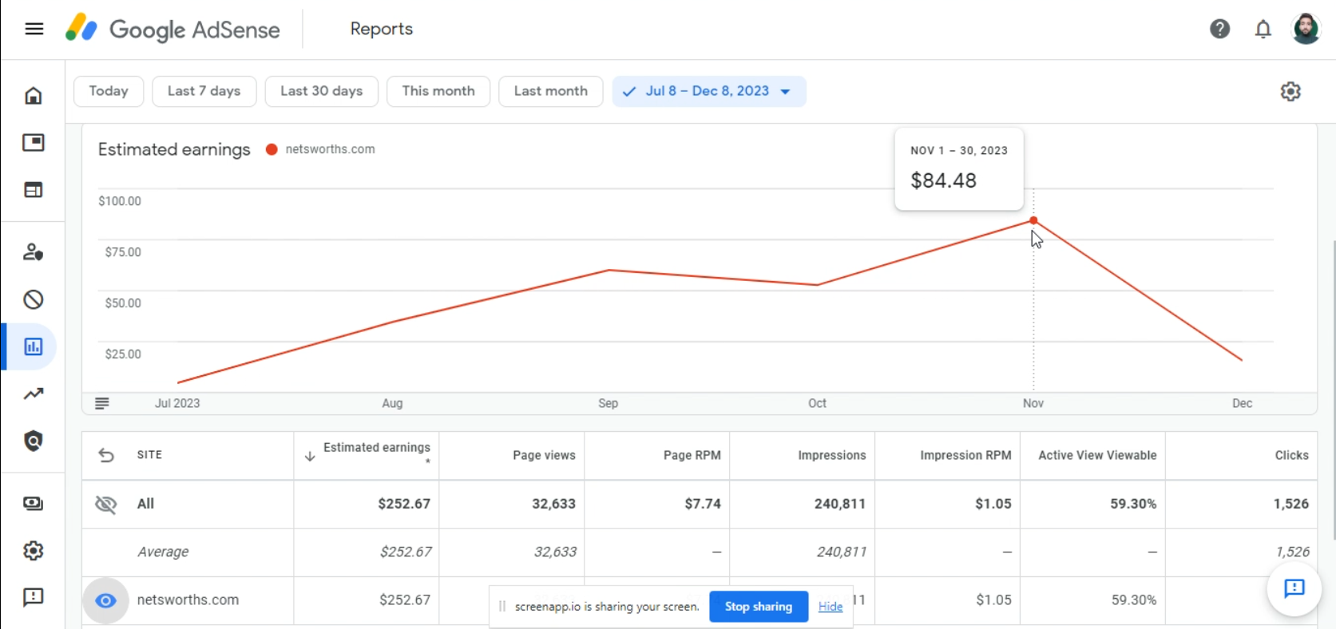Open the Reports sidebar icon

(34, 346)
